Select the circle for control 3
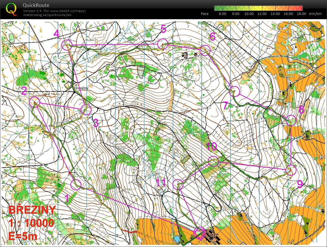Screen dimensions: 327x247 (86, 110)
